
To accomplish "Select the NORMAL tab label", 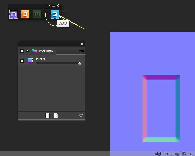I will 46,51.
